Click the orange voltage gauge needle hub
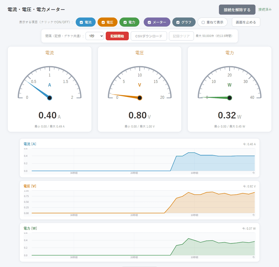 pos(140,98)
